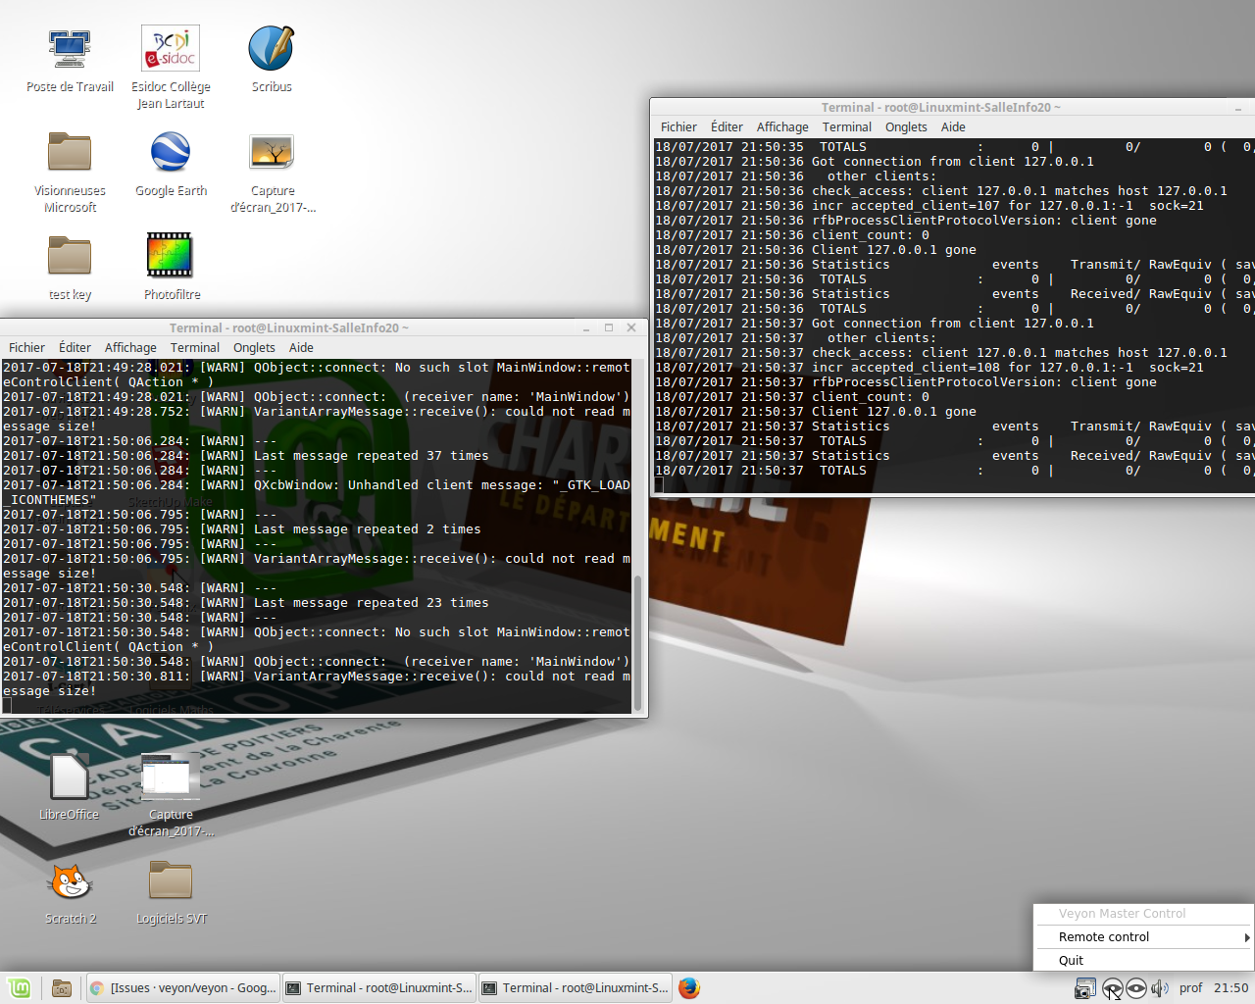Open Poste de Travail on the desktop
Screen dimensions: 1255x1004
[x=70, y=47]
